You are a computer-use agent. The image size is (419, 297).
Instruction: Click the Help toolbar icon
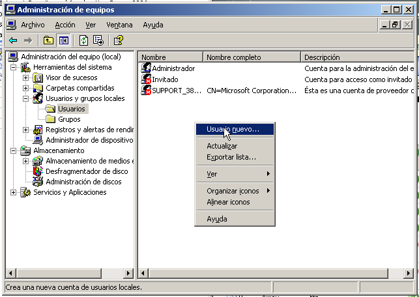[x=119, y=40]
